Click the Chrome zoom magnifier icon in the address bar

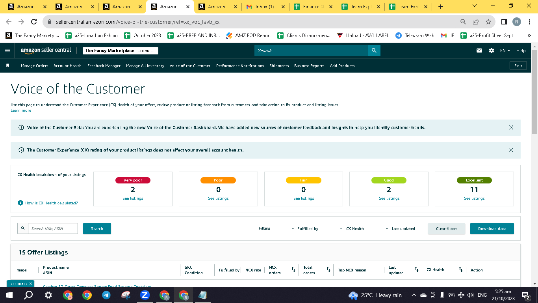(463, 22)
